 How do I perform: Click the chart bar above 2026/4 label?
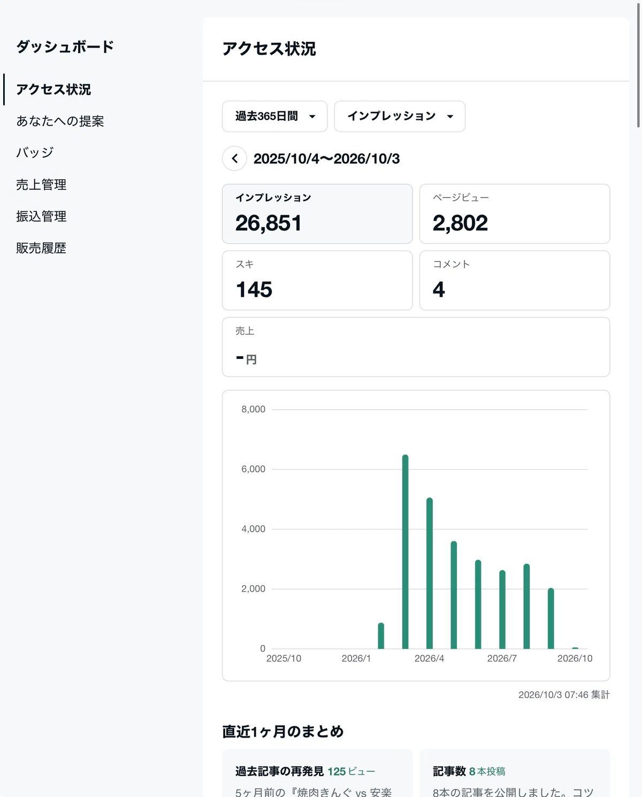[x=430, y=573]
